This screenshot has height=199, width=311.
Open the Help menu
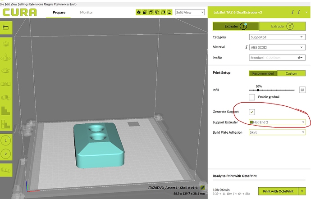73,4
